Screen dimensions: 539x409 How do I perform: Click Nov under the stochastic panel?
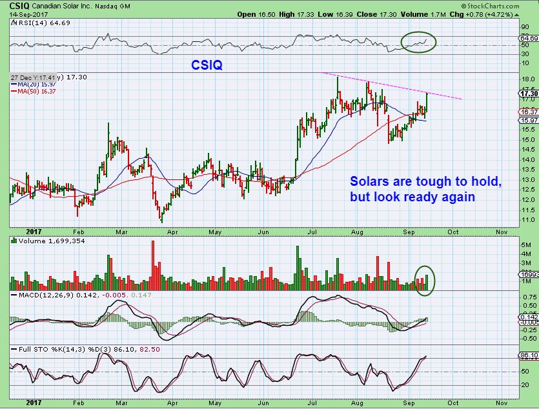pyautogui.click(x=502, y=403)
